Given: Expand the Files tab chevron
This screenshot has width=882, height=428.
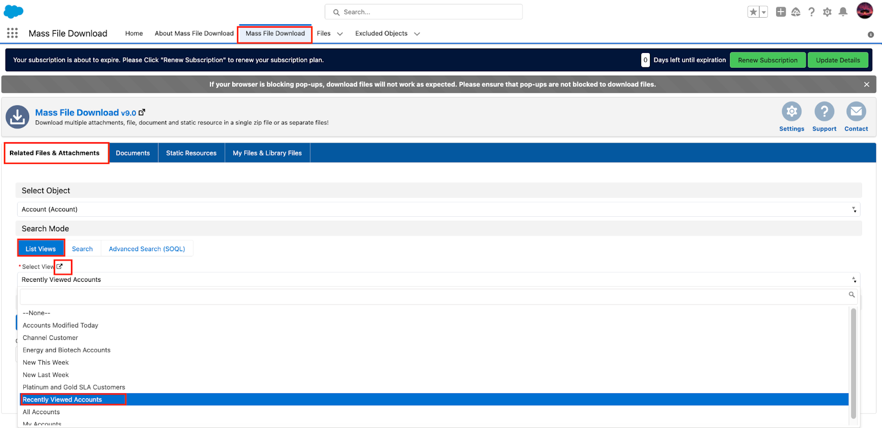Looking at the screenshot, I should point(340,34).
